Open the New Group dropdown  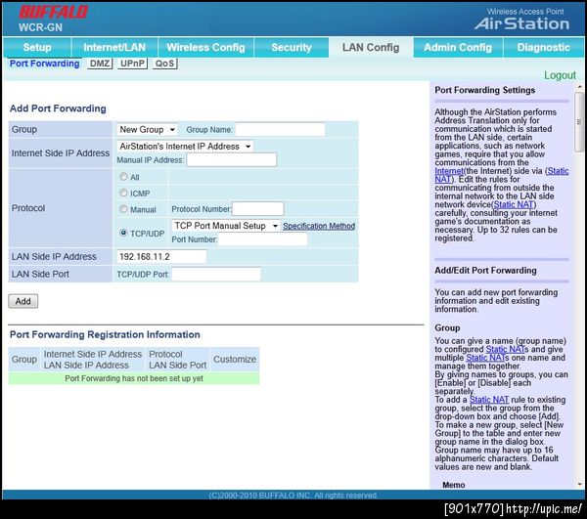pyautogui.click(x=147, y=129)
